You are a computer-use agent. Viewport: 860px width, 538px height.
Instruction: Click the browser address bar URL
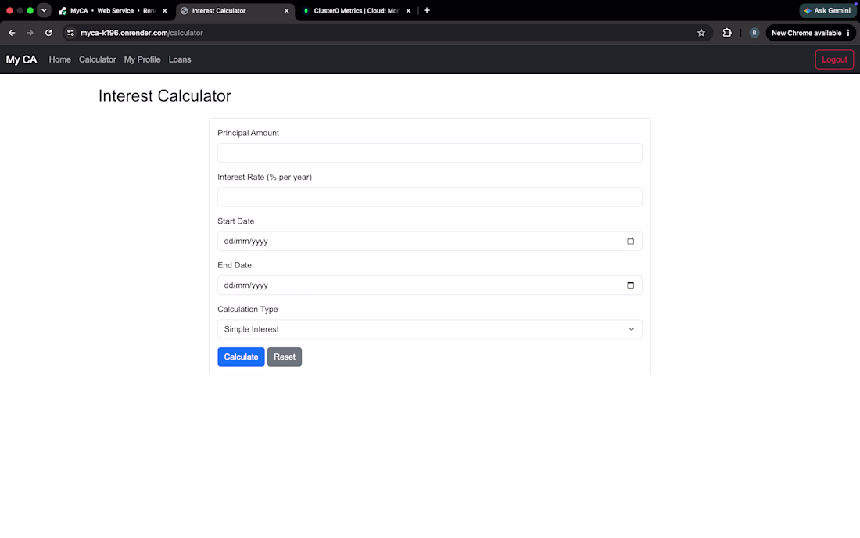pyautogui.click(x=142, y=33)
